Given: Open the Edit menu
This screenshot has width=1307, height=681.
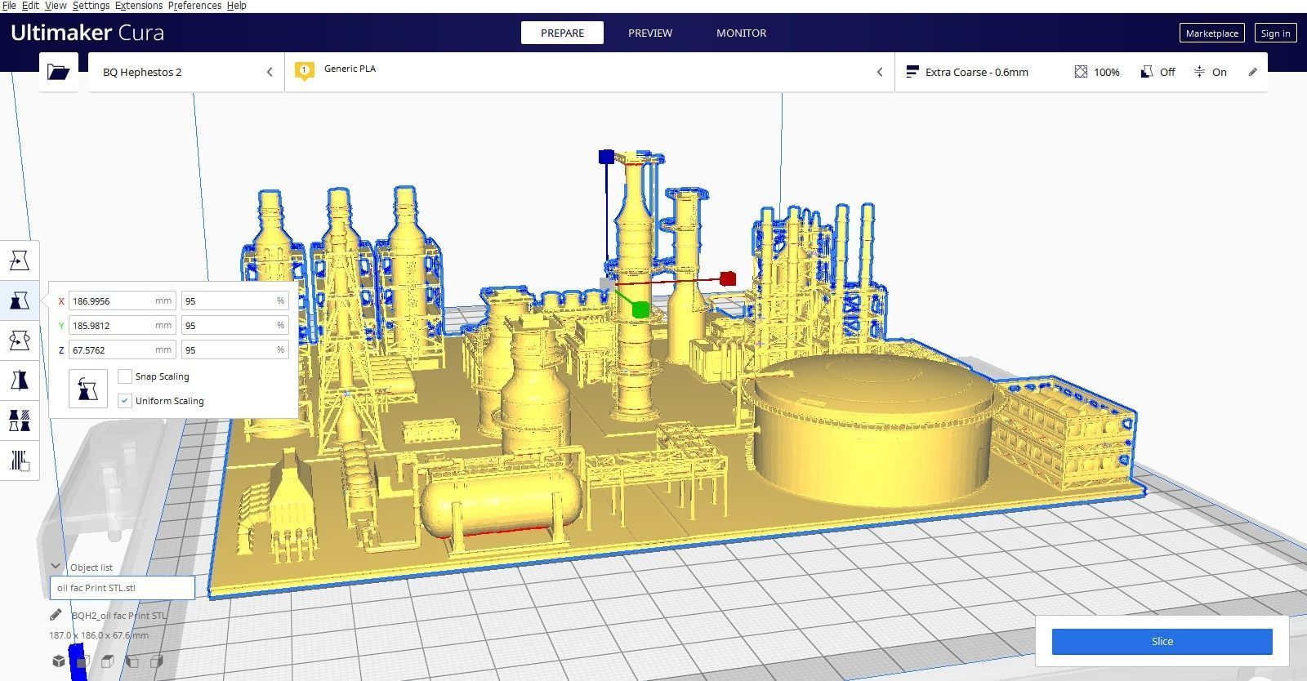Looking at the screenshot, I should pos(30,6).
